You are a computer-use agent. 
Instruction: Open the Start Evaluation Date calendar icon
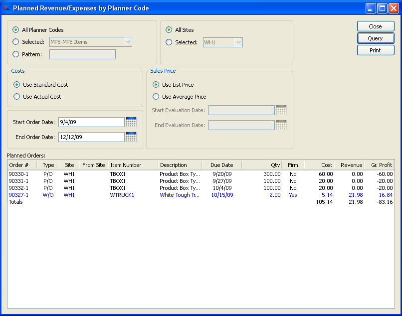tap(281, 110)
